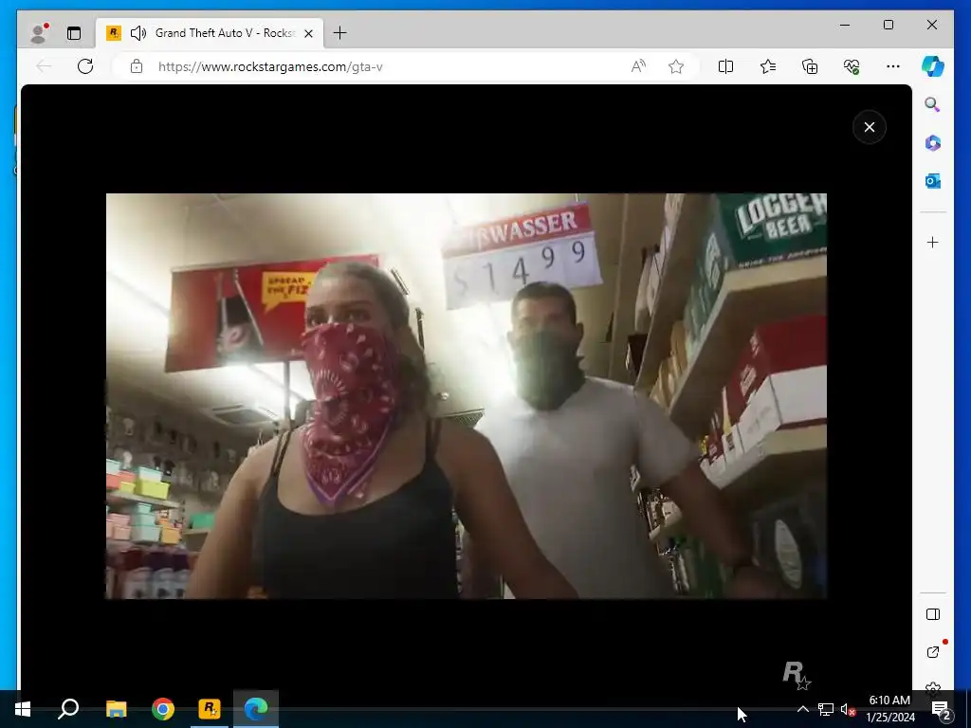
Task: Go back with browser arrow
Action: (x=44, y=66)
